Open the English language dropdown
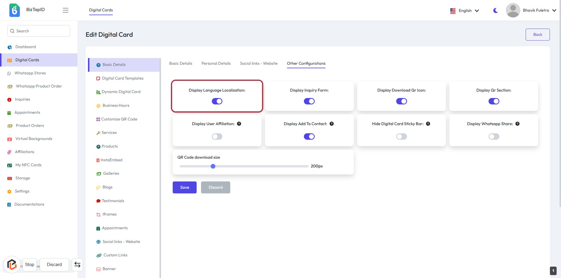The height and width of the screenshot is (278, 561). (x=465, y=11)
